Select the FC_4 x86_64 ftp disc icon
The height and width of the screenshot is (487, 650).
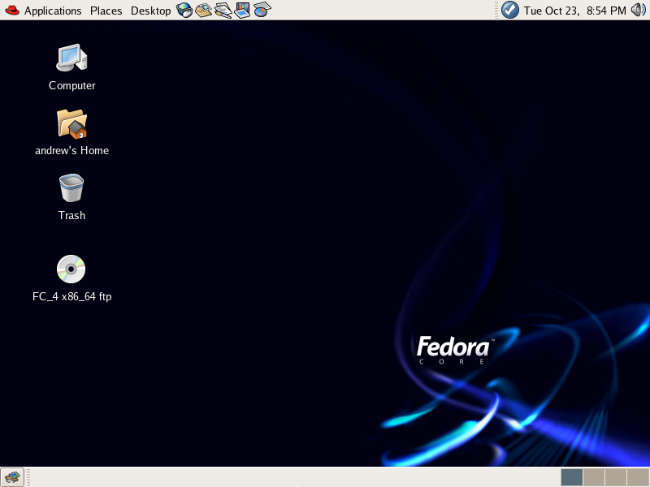click(71, 269)
